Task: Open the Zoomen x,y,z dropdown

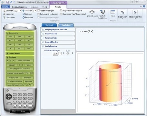Action: 17,11
